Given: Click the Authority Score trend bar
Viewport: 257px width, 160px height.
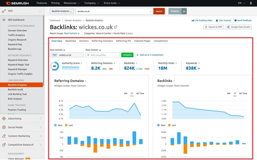Looking at the screenshot, I should coord(71,68).
